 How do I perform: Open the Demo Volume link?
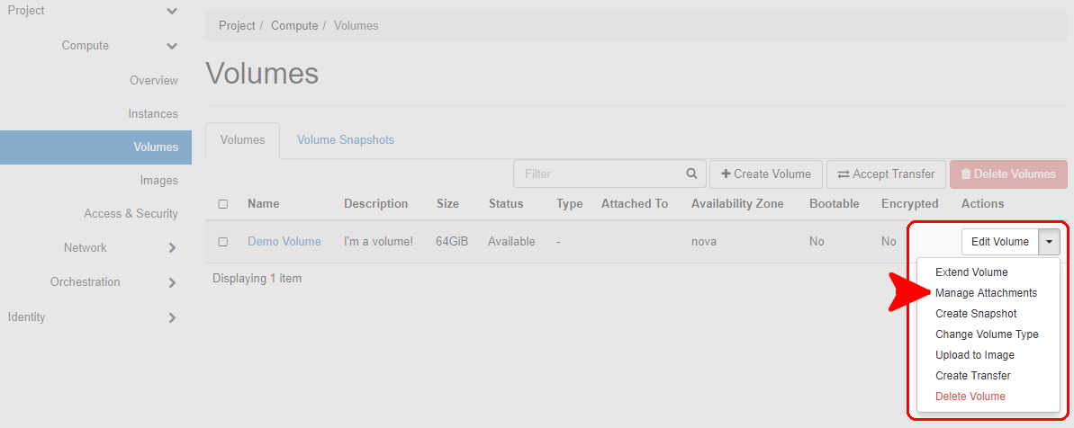[284, 242]
